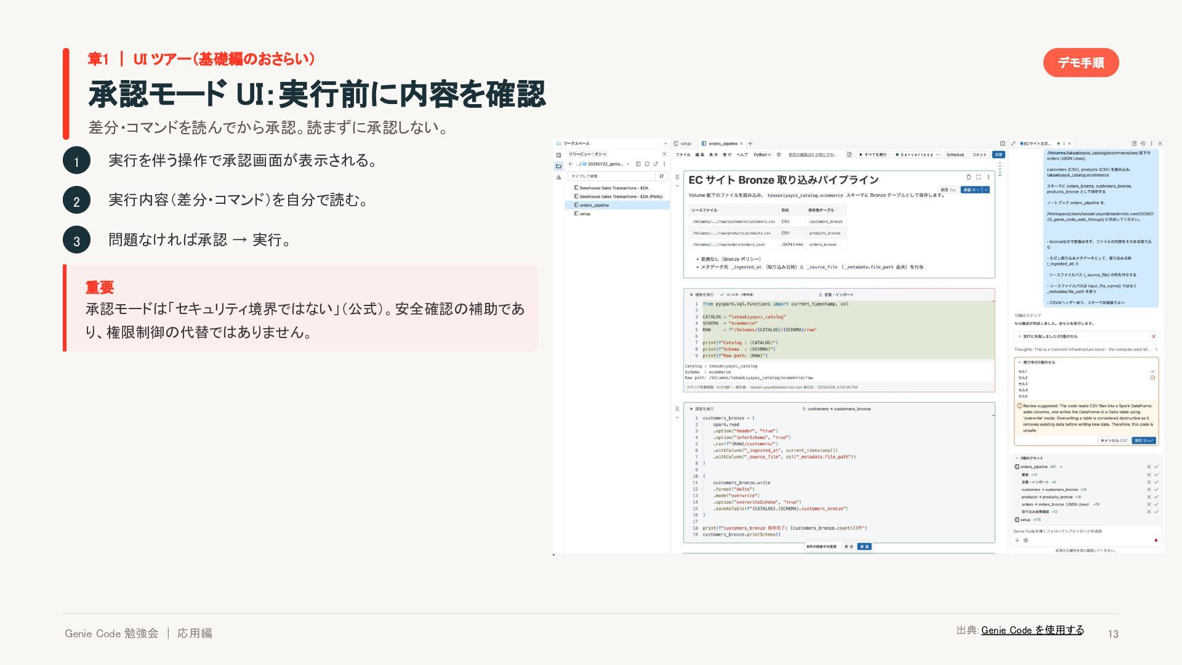Expand the failed 5 cells section
This screenshot has width=1182, height=665.
coord(1019,336)
